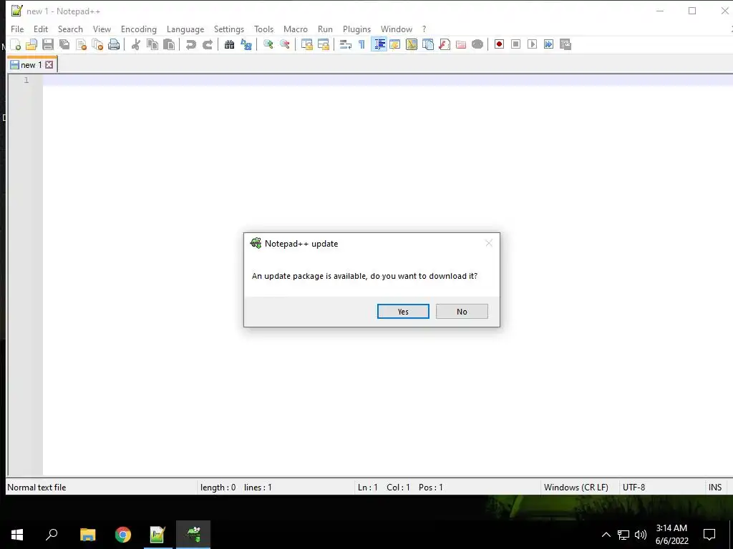The height and width of the screenshot is (549, 733).
Task: Toggle the Function List toolbar icon
Action: click(445, 44)
